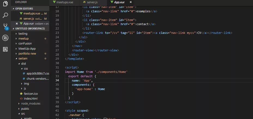This screenshot has height=119, width=253.
Task: Click the closing template tag line 29
Action: (74, 59)
